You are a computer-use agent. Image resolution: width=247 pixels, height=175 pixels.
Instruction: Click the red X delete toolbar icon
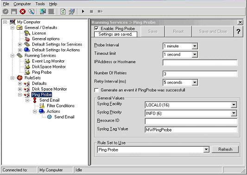coord(23,12)
